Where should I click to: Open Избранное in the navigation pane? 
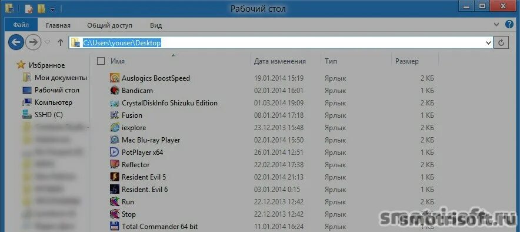pos(46,65)
